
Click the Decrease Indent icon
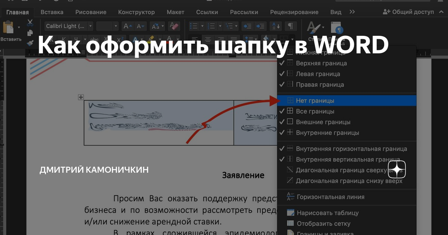click(247, 26)
